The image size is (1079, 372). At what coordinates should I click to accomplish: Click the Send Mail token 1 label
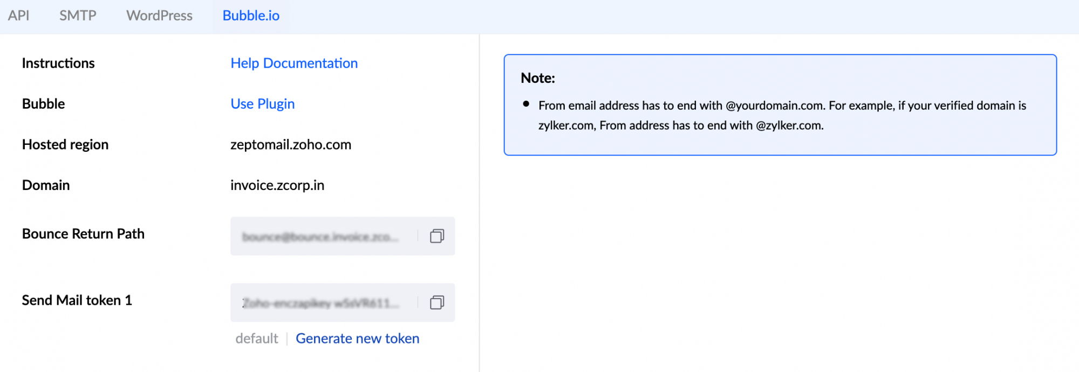click(x=77, y=300)
